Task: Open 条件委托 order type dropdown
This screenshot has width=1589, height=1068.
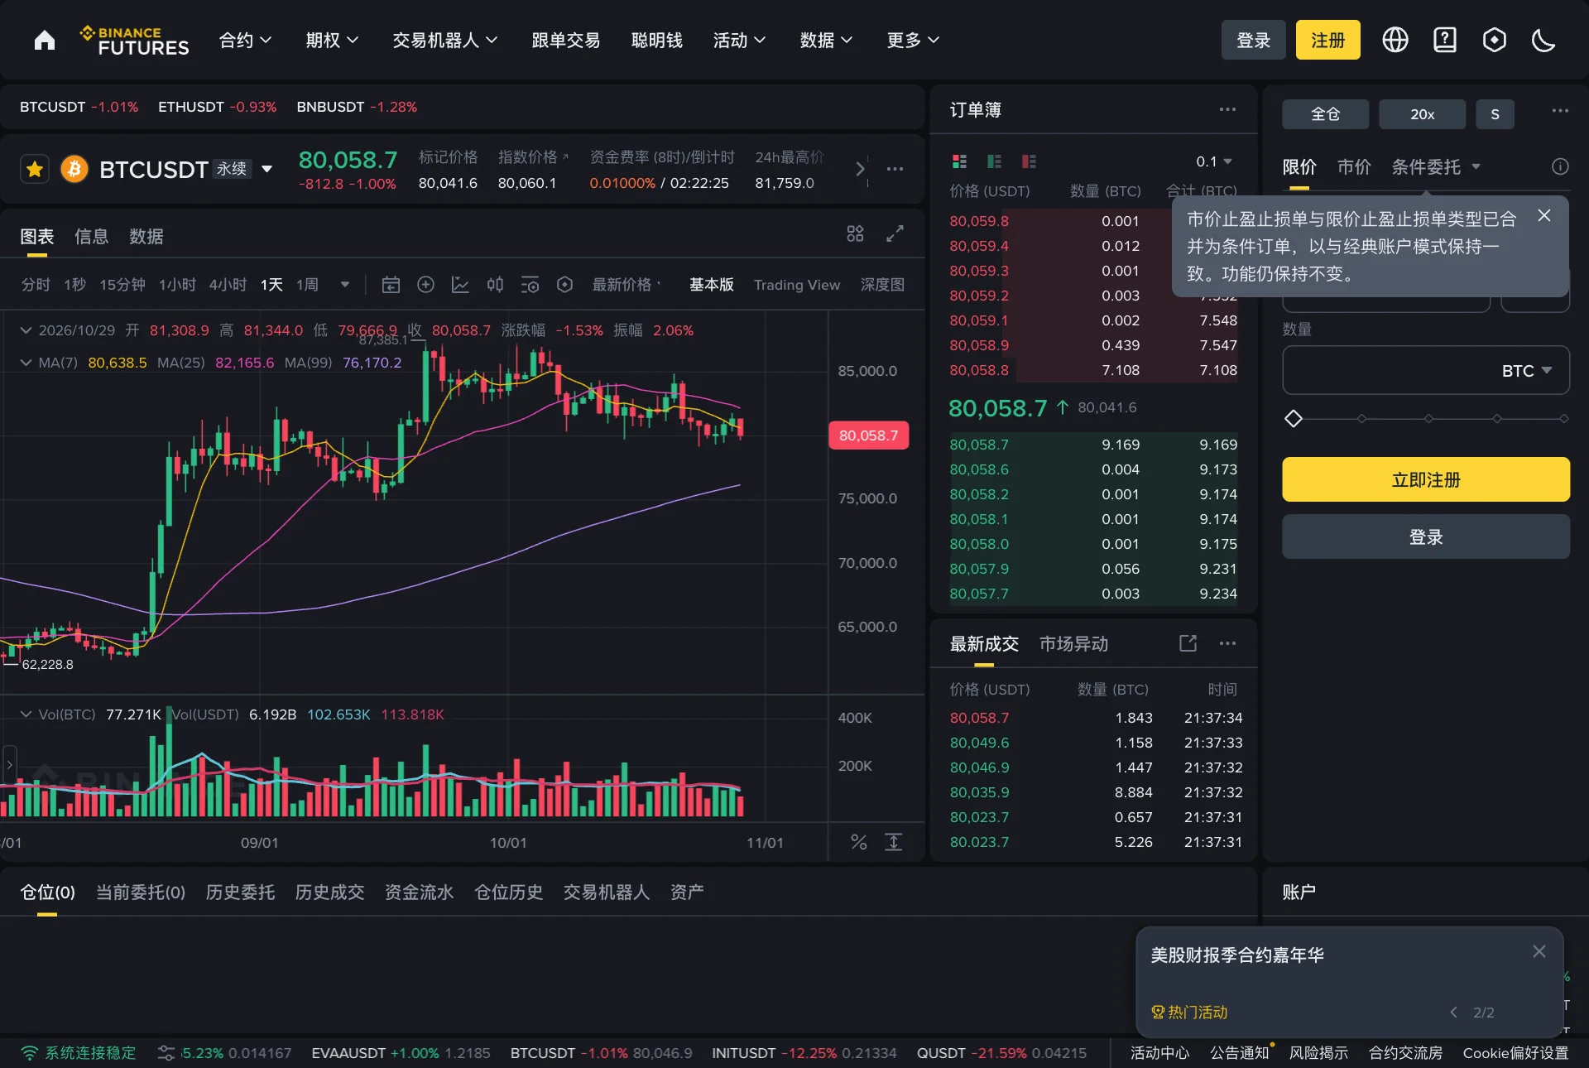Action: click(x=1436, y=167)
